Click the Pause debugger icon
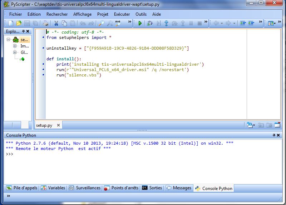286x205 pixels. click(x=191, y=23)
